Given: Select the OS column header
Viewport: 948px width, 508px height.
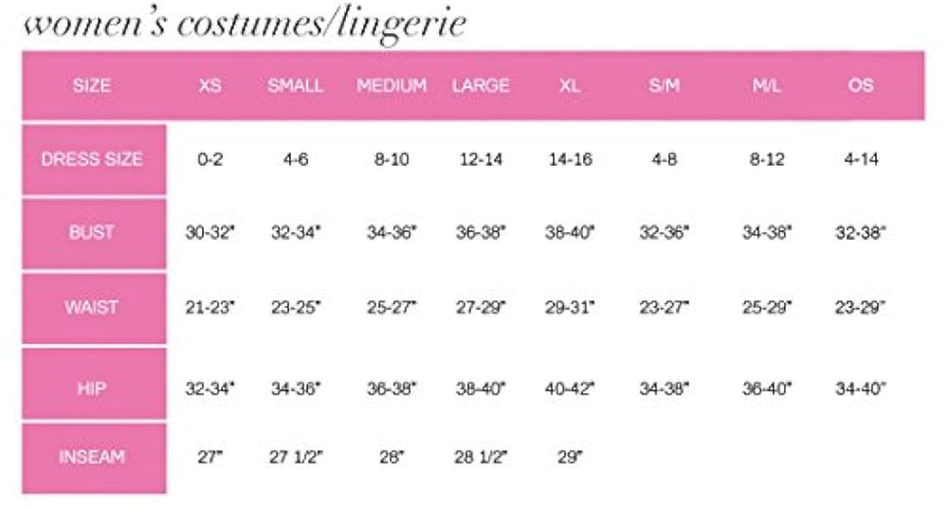Looking at the screenshot, I should coord(861,85).
